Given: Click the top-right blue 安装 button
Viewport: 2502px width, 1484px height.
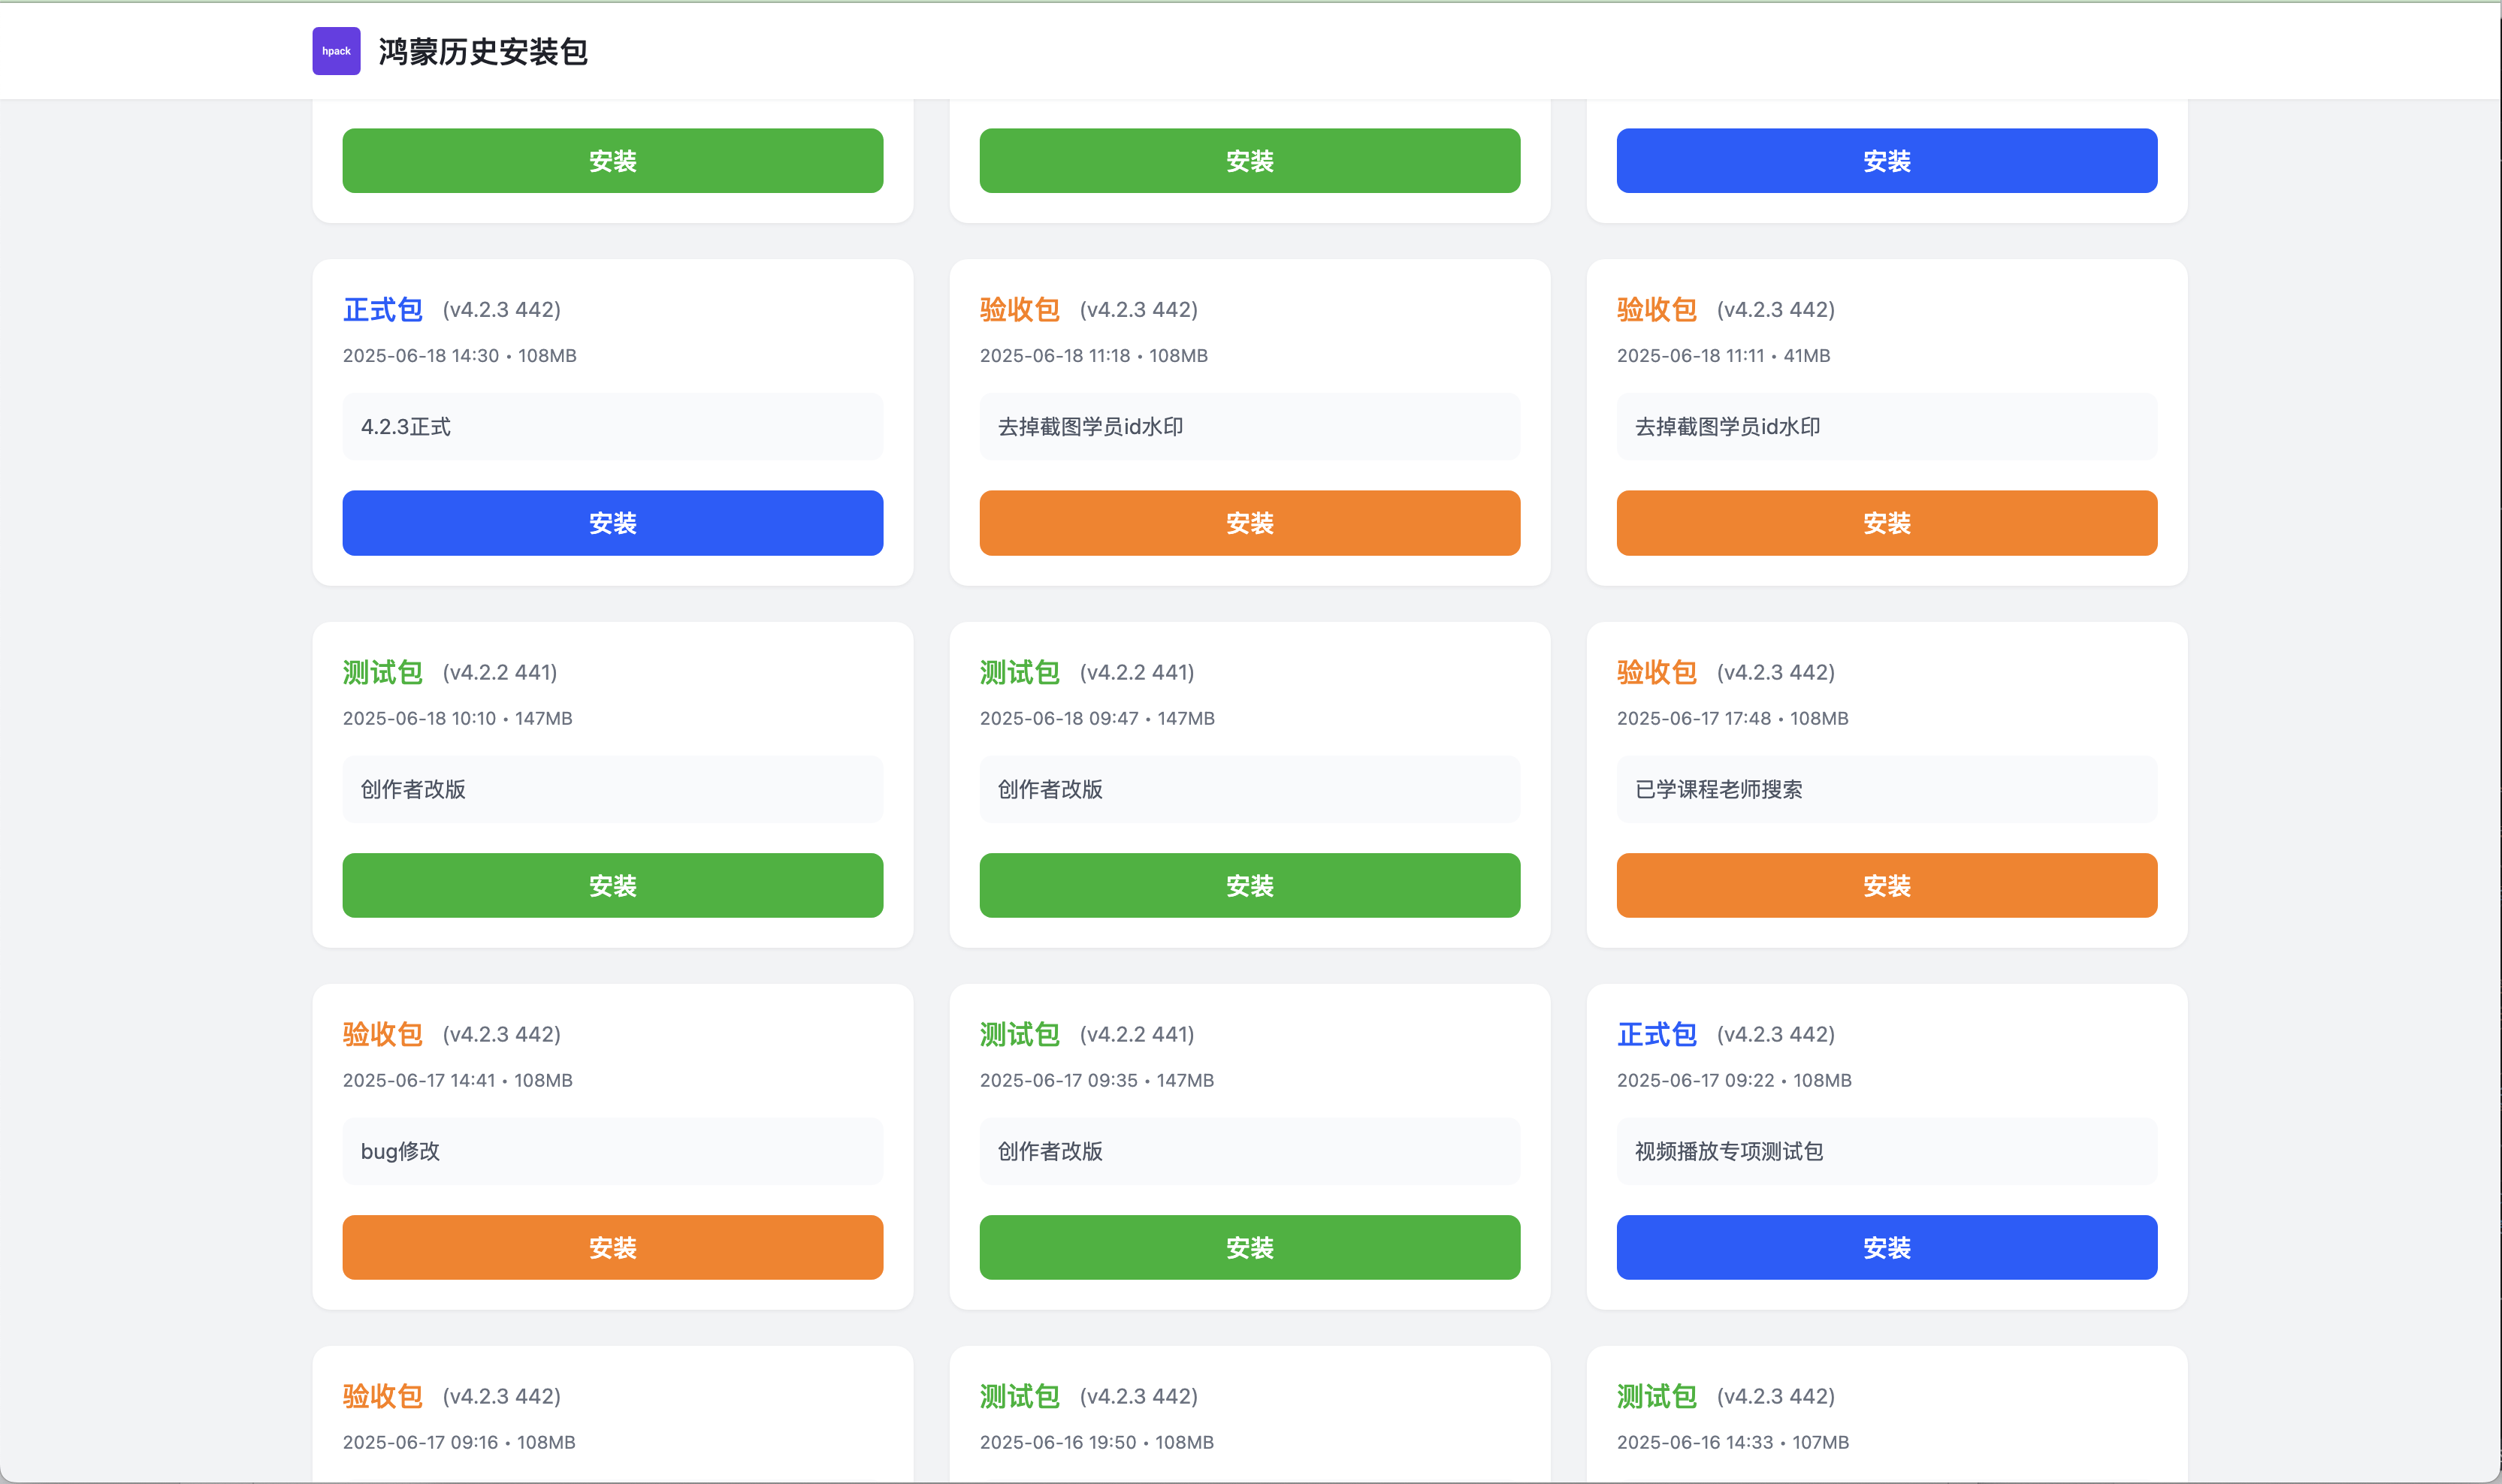Looking at the screenshot, I should (1886, 160).
